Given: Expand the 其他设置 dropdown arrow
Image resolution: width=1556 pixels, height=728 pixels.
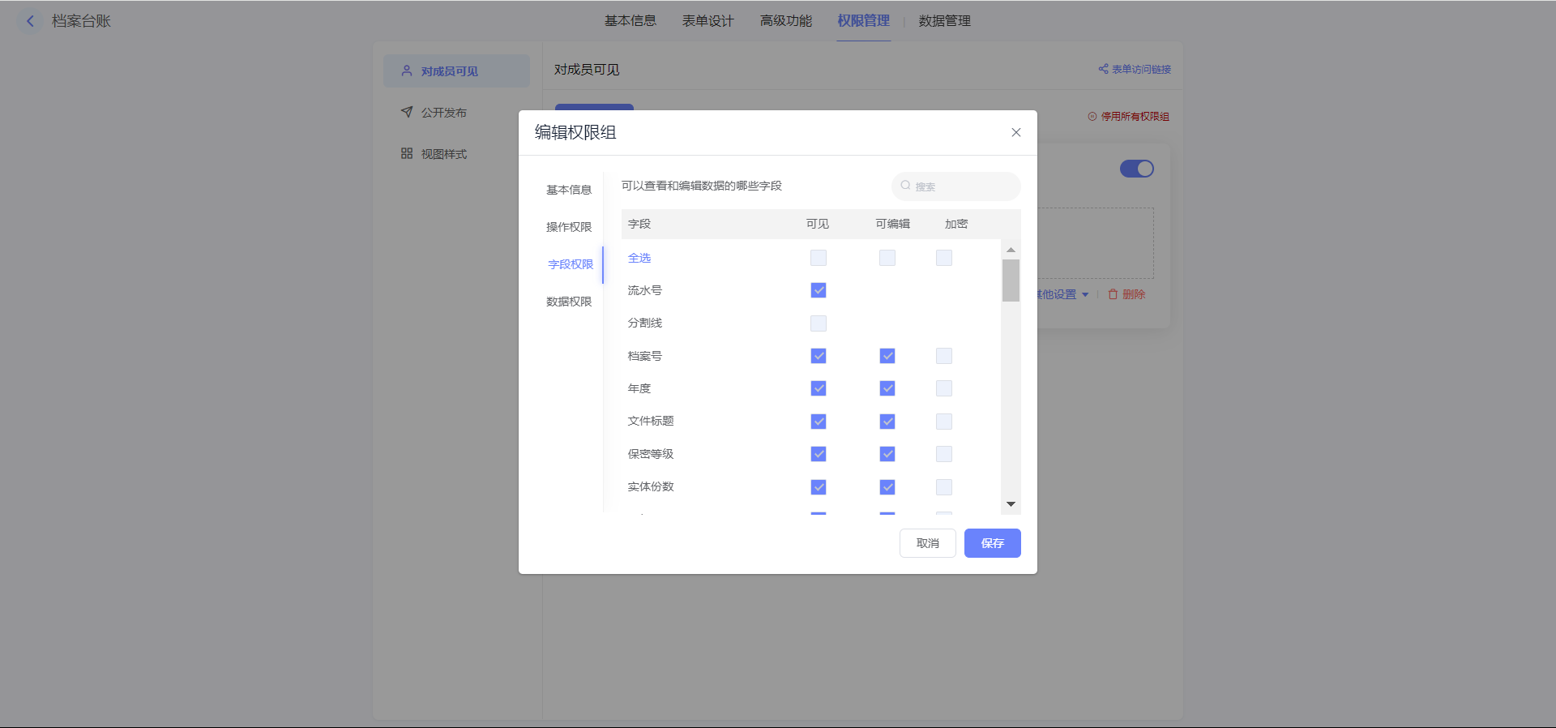Looking at the screenshot, I should 1085,295.
